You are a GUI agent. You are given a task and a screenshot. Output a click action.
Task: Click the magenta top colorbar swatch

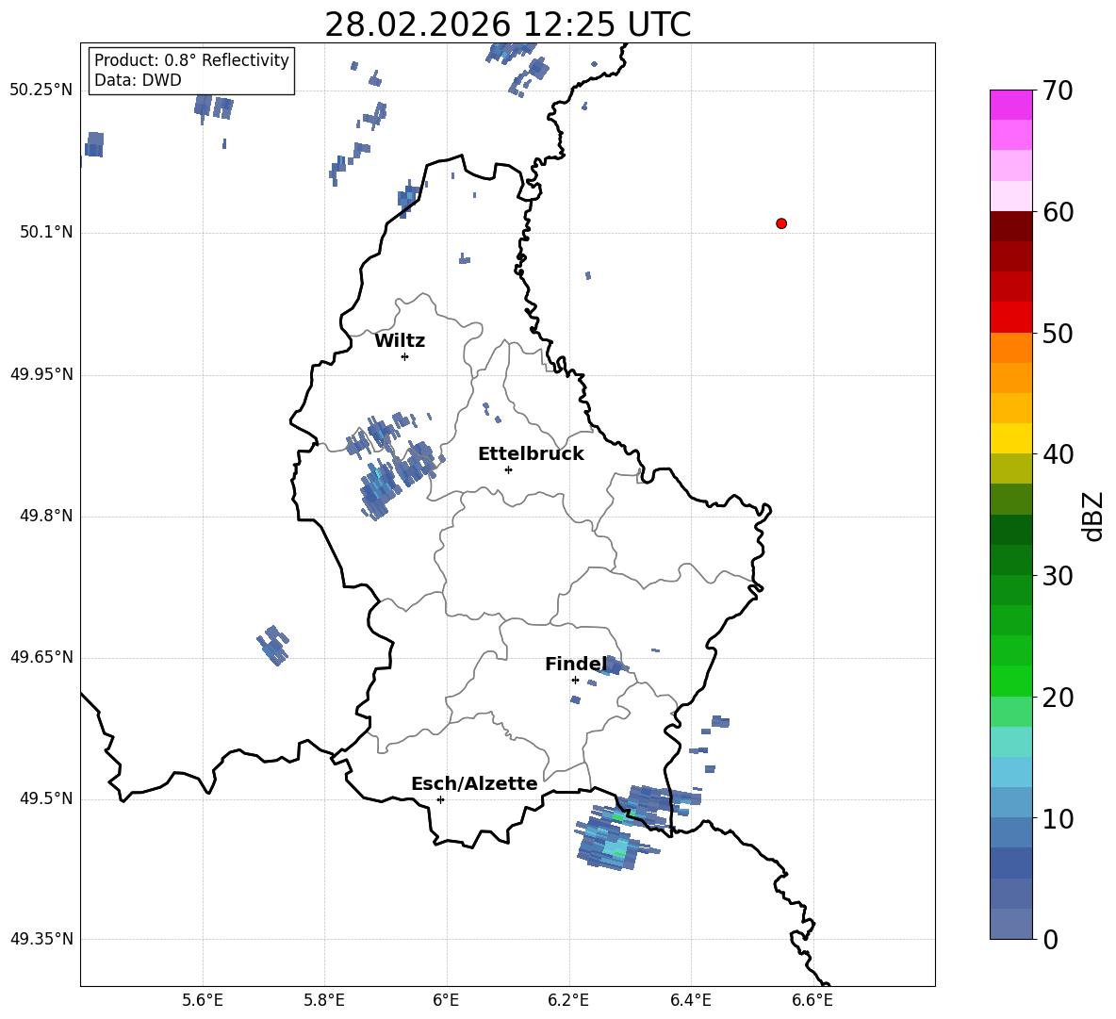tap(1011, 105)
